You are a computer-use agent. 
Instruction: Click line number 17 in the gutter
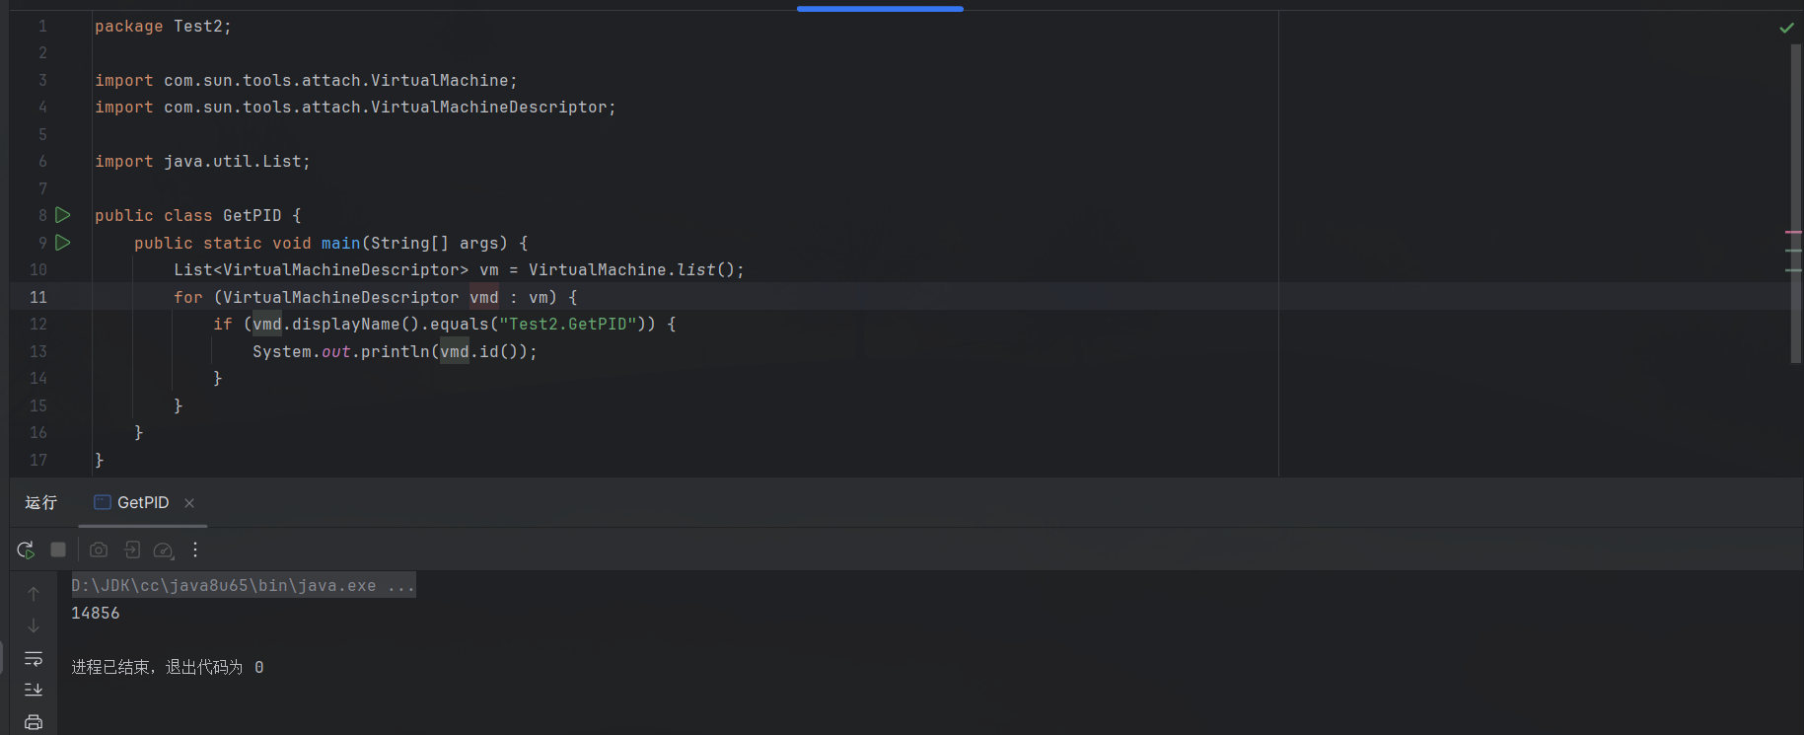(x=38, y=460)
